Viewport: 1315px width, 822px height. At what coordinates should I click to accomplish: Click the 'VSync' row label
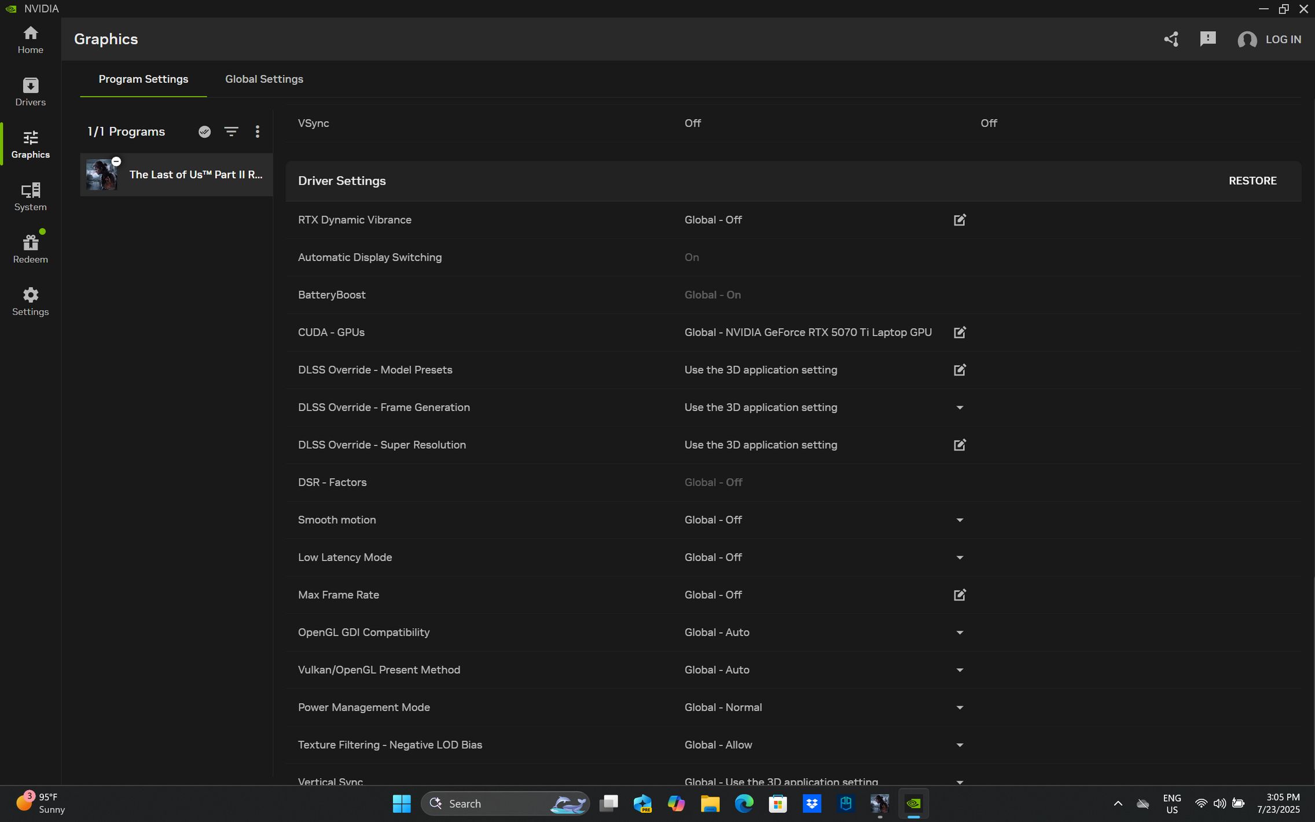click(x=313, y=123)
